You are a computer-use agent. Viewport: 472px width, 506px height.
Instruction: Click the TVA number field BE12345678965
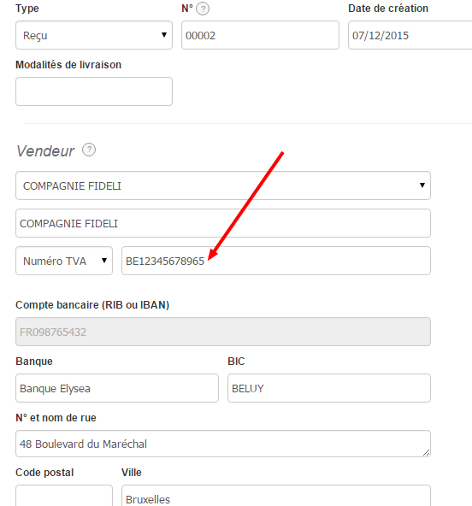(x=276, y=261)
